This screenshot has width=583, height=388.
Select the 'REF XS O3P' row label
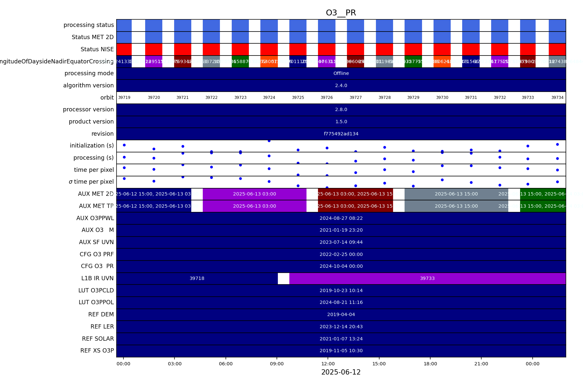pyautogui.click(x=97, y=351)
